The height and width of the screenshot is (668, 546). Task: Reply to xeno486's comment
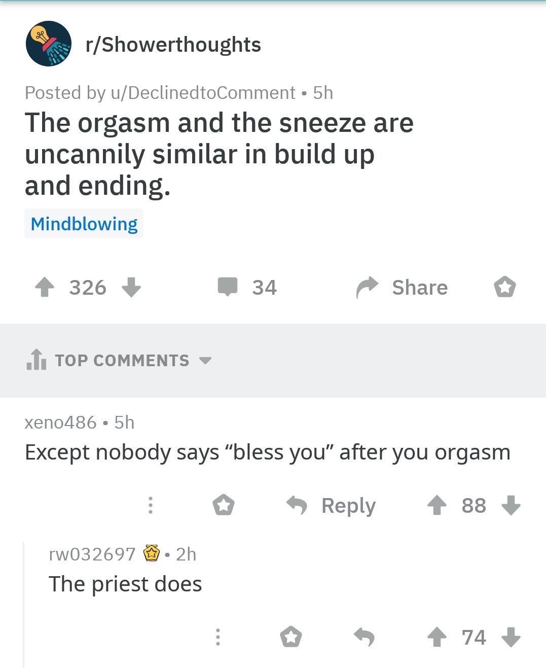[332, 505]
